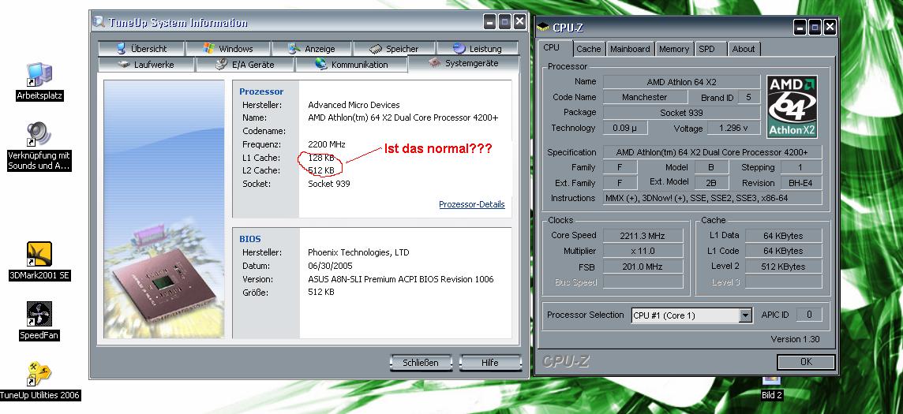Select the Systemgeräte tab
The height and width of the screenshot is (414, 903).
coord(463,63)
